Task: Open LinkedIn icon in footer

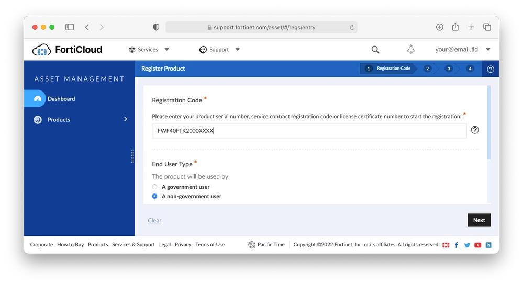Action: [x=488, y=245]
